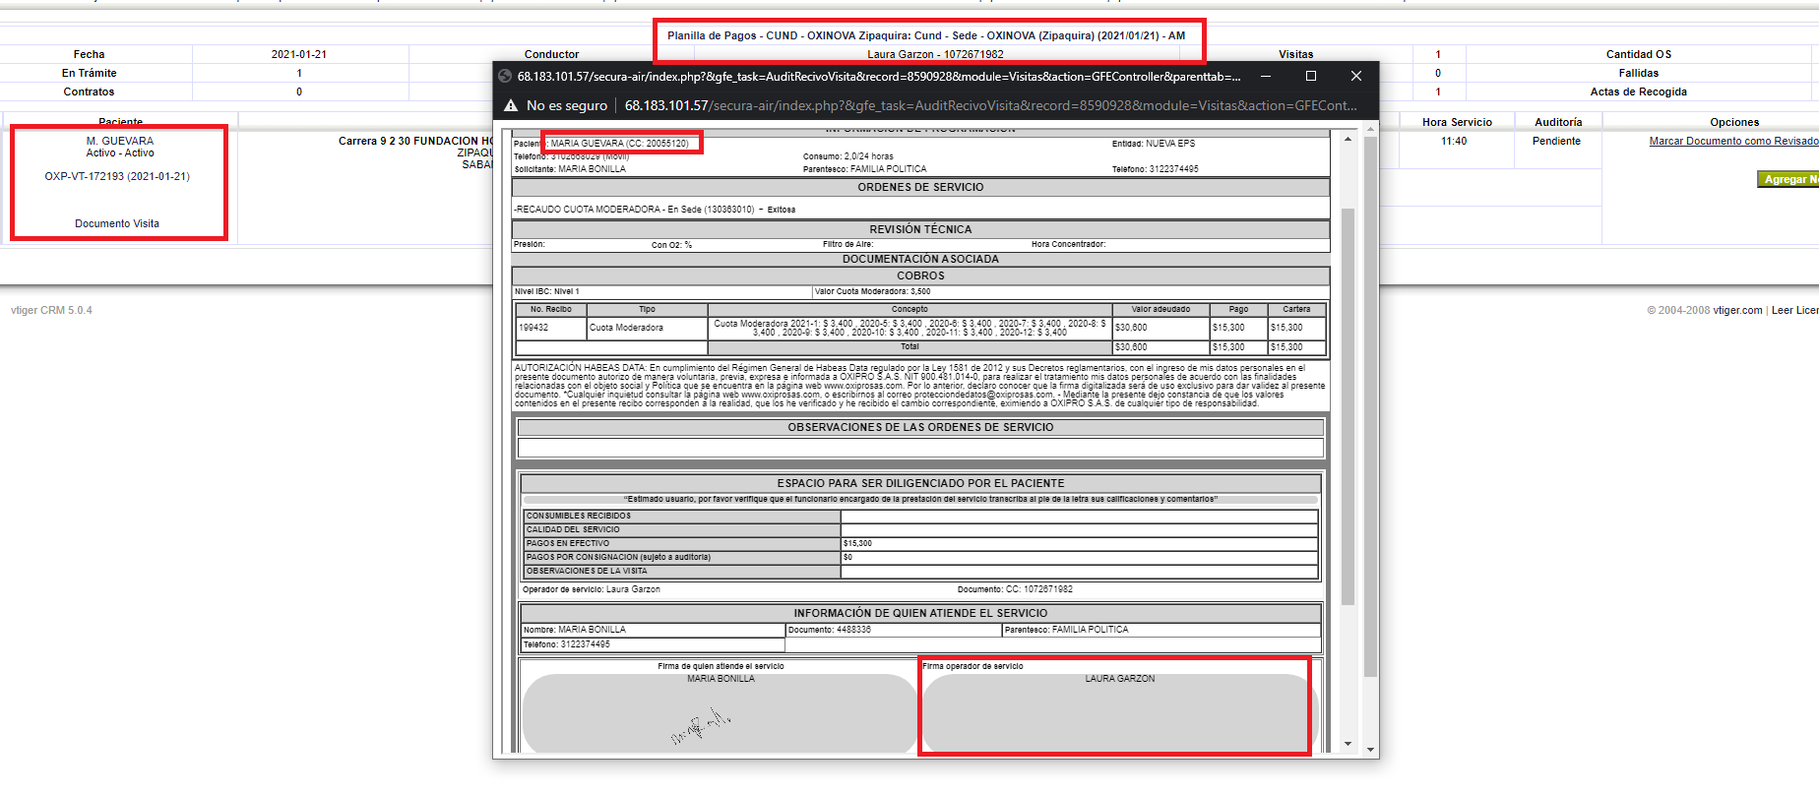This screenshot has height=794, width=1819.
Task: Click the 'RECAUDO CUOTA MODERADORA' order line
Action: click(x=655, y=210)
